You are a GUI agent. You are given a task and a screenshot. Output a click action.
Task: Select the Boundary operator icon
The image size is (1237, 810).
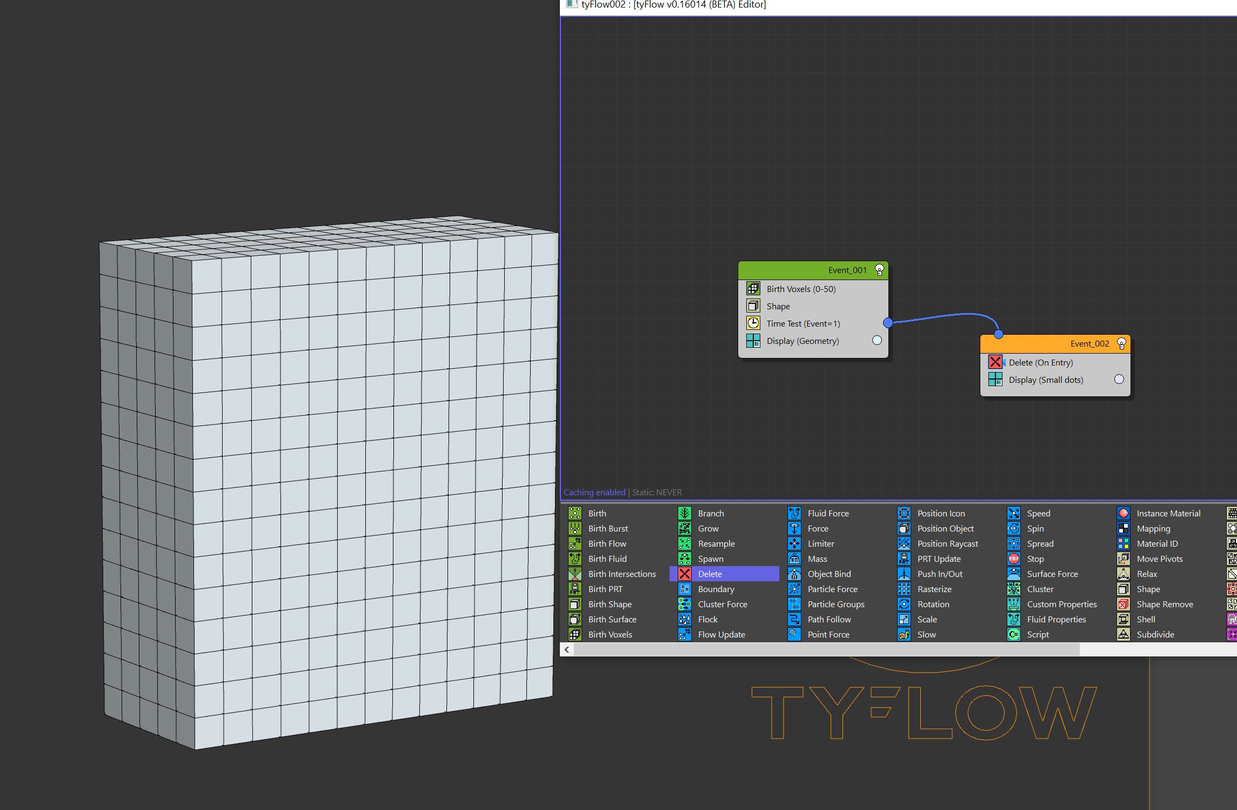(685, 589)
